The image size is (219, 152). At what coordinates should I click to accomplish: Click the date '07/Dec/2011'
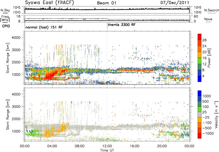tap(175, 2)
